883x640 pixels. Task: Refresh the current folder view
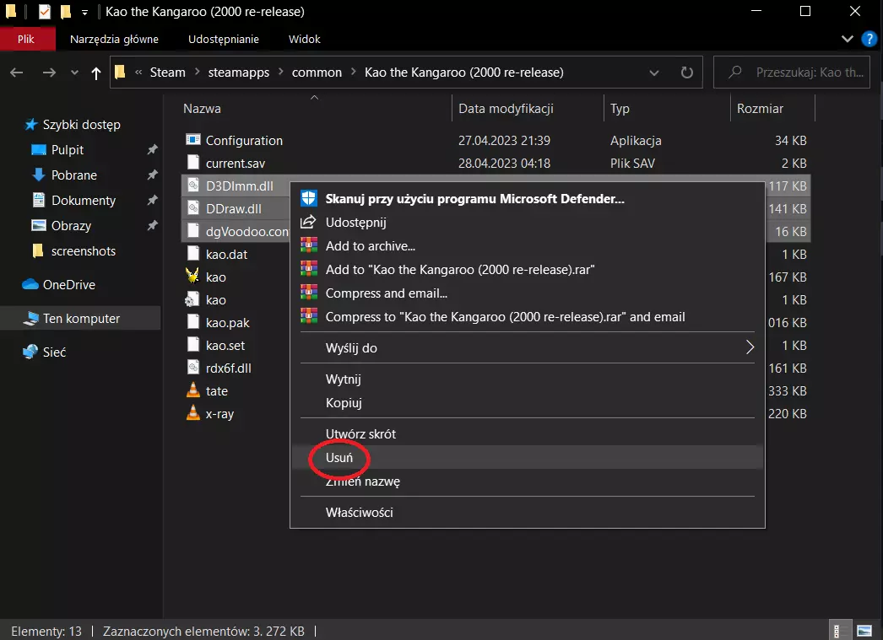click(687, 73)
